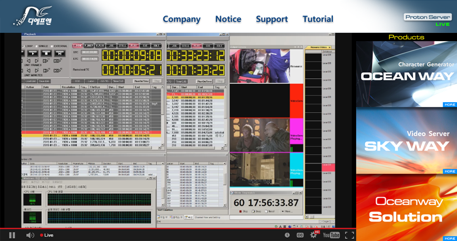
Task: Open video on YouTube via logo
Action: [x=331, y=235]
